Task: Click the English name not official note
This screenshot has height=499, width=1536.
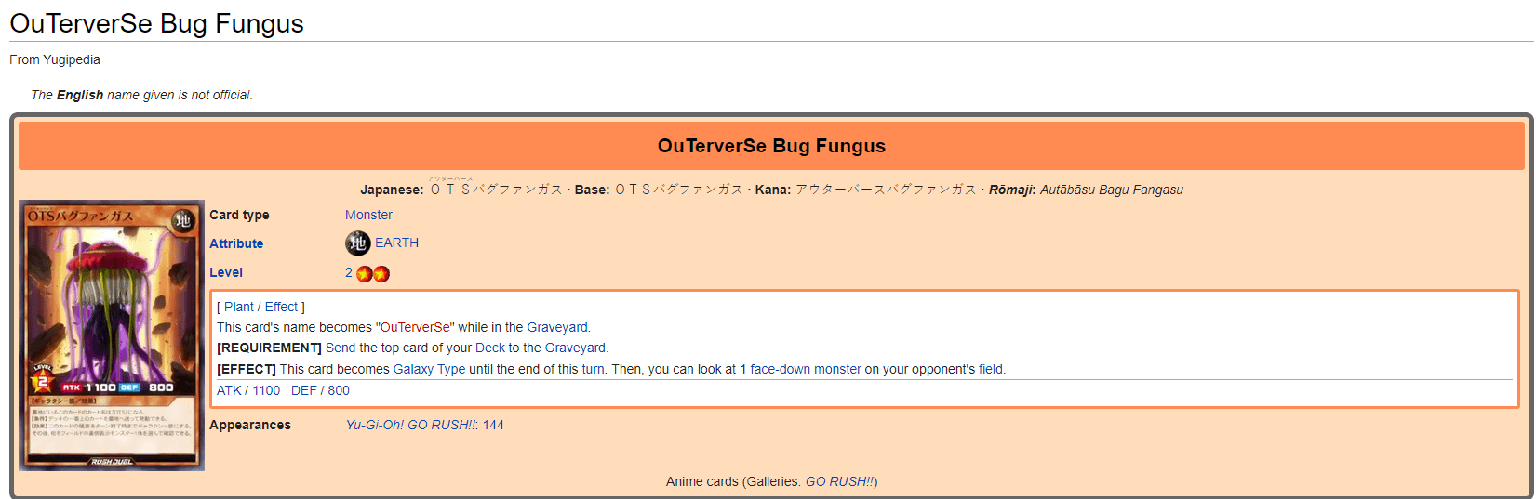Action: pos(141,95)
